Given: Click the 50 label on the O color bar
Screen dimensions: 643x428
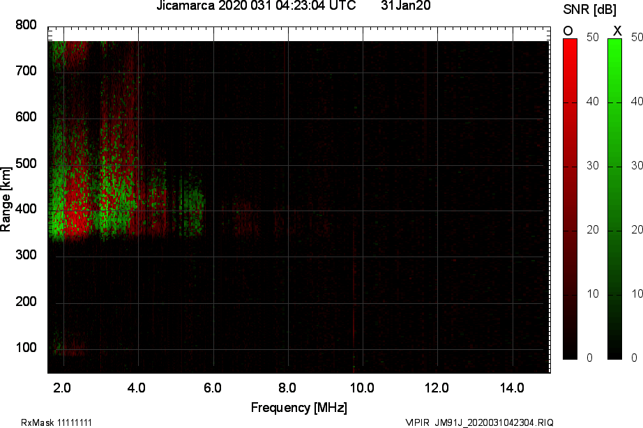Looking at the screenshot, I should coord(592,38).
